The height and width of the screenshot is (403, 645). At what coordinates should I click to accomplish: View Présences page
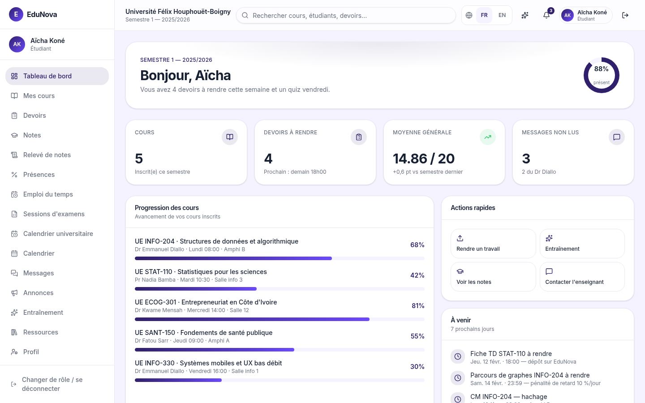point(57,175)
